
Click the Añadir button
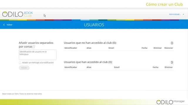coord(24,68)
